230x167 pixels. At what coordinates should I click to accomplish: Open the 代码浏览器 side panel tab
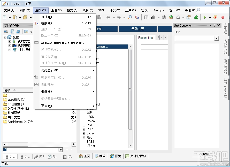coord(225,47)
